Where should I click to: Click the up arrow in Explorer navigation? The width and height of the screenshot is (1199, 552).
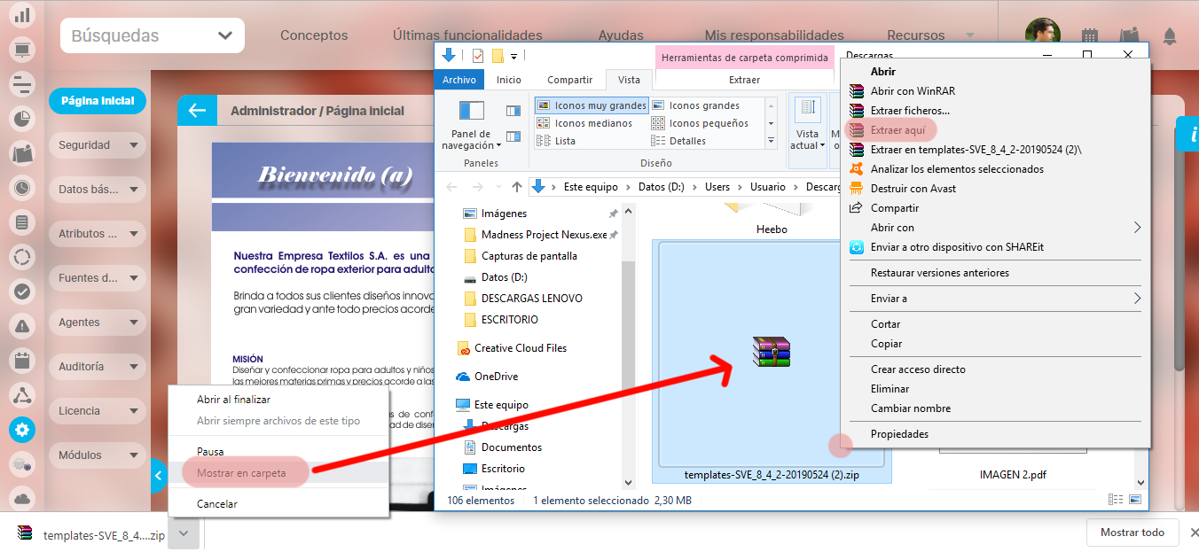click(x=517, y=187)
